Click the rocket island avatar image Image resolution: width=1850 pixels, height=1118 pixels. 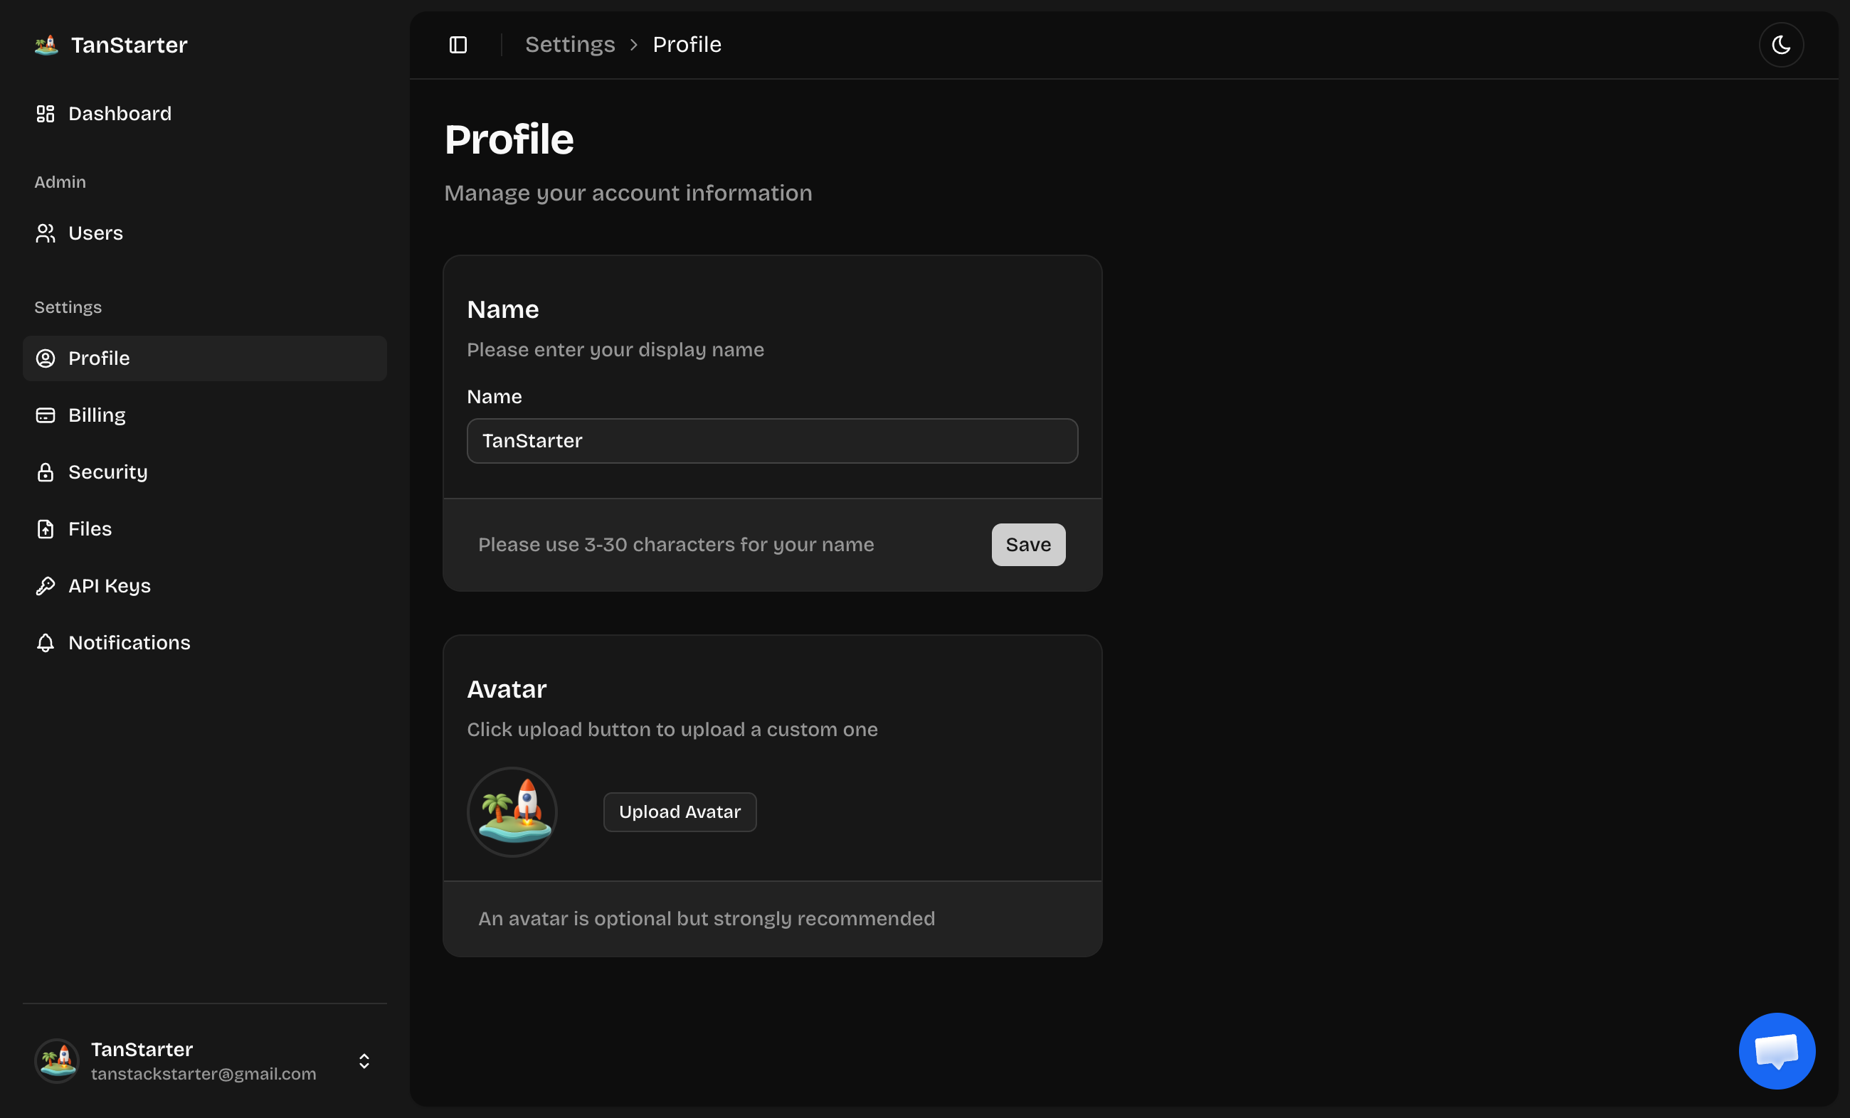[x=512, y=812]
